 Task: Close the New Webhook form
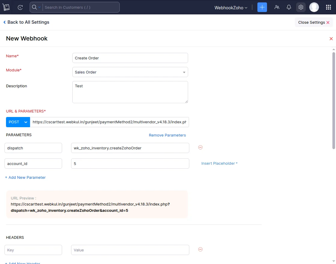(331, 39)
